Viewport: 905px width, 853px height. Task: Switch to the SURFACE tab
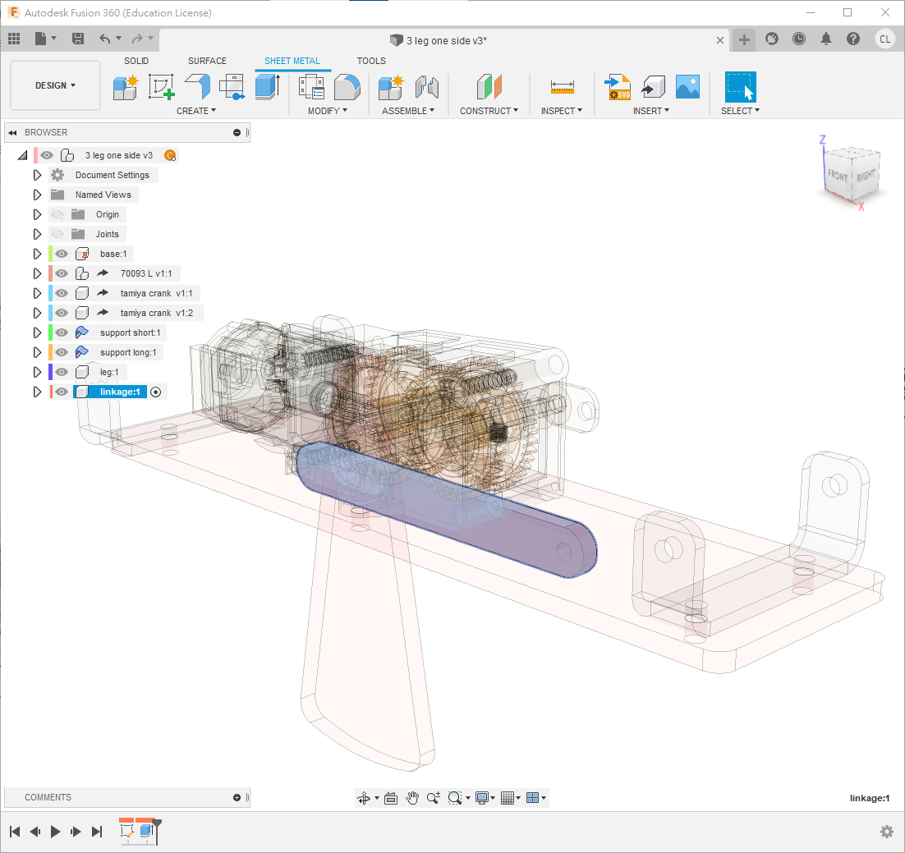pyautogui.click(x=207, y=61)
